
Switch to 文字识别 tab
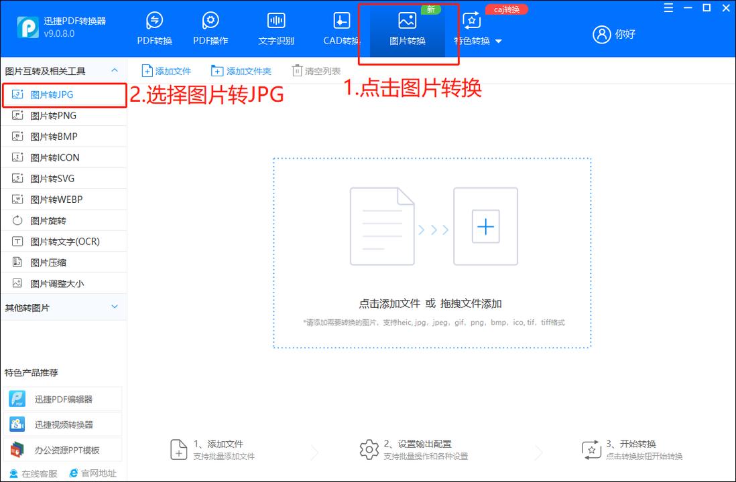(276, 29)
